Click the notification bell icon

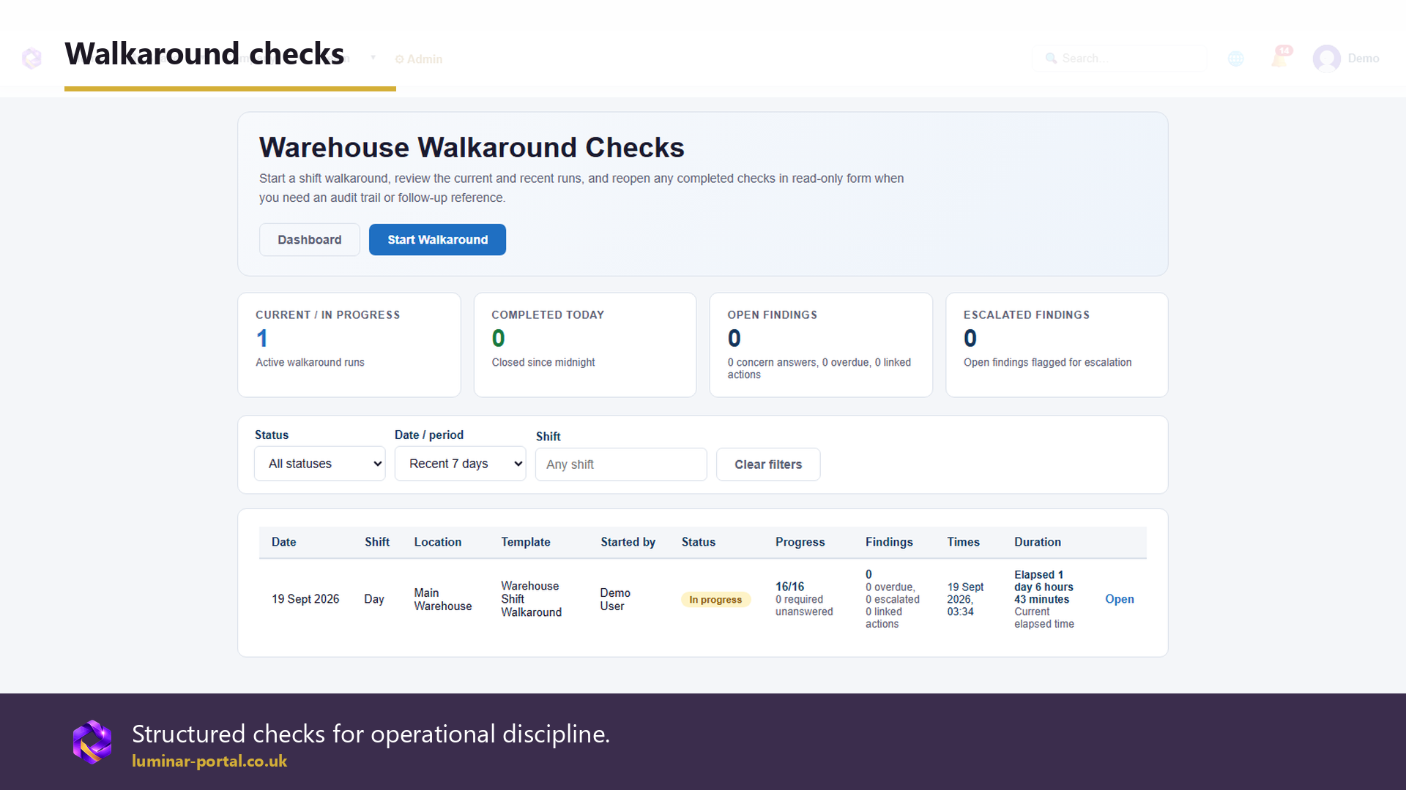click(1280, 58)
